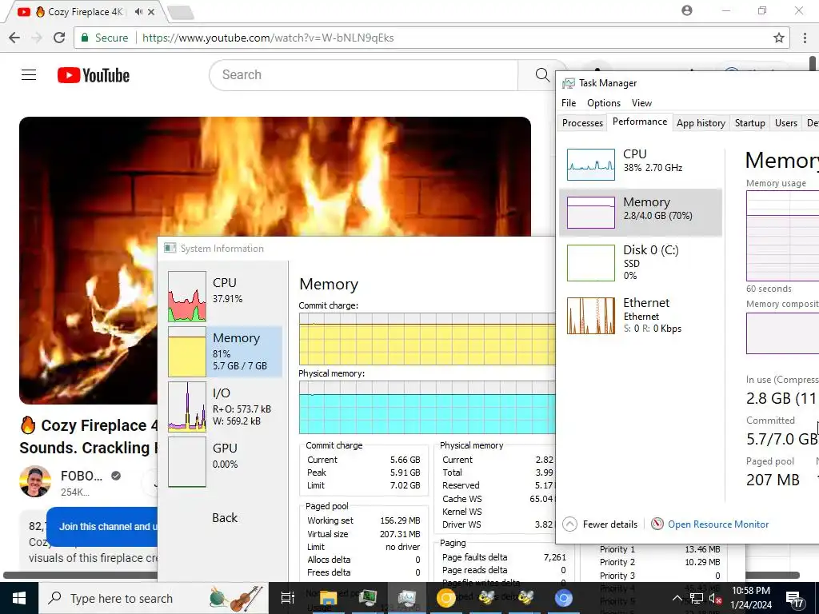Open the View menu in Task Manager
This screenshot has width=819, height=614.
click(641, 103)
